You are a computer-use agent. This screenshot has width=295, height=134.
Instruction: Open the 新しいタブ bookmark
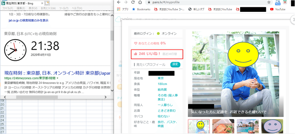(196, 9)
